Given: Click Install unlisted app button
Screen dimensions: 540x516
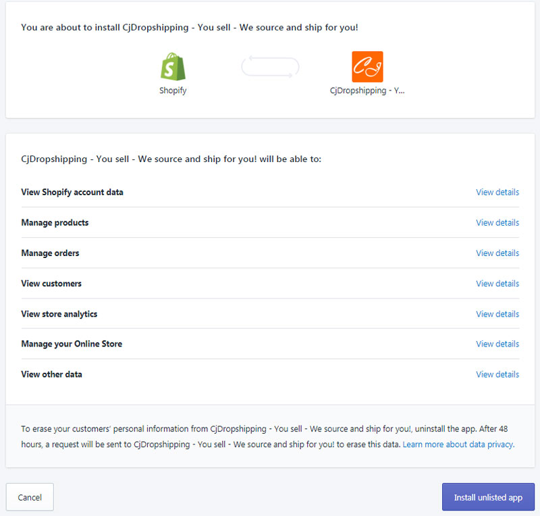Looking at the screenshot, I should [x=488, y=497].
